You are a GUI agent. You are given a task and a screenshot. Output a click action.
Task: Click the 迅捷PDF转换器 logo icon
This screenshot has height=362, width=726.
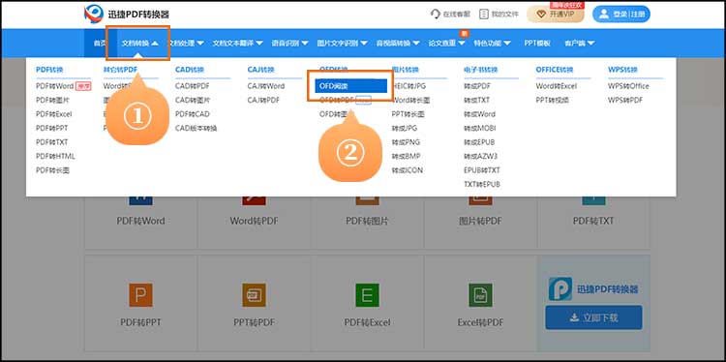[x=94, y=14]
